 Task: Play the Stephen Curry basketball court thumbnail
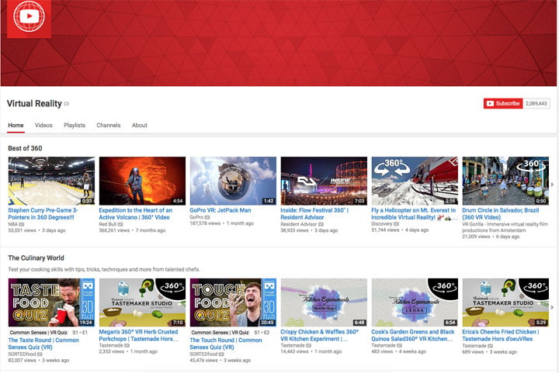tap(52, 181)
